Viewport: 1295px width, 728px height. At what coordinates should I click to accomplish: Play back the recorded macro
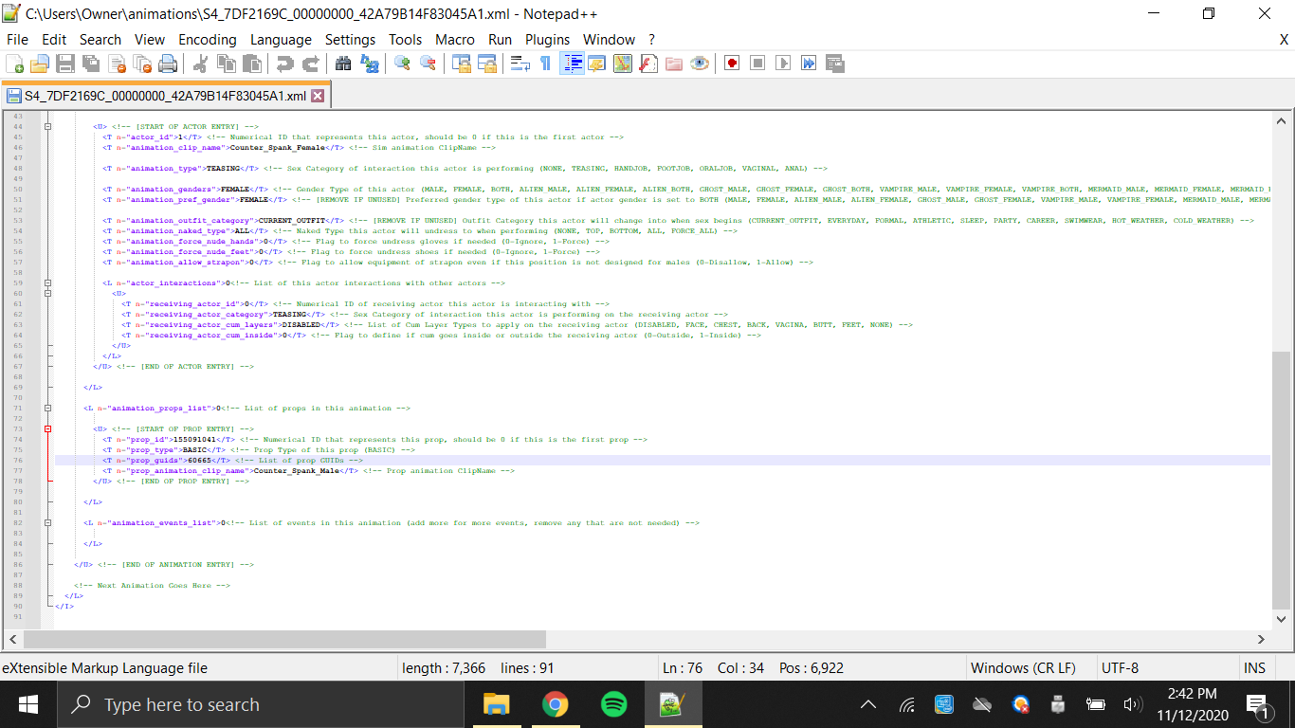(783, 64)
